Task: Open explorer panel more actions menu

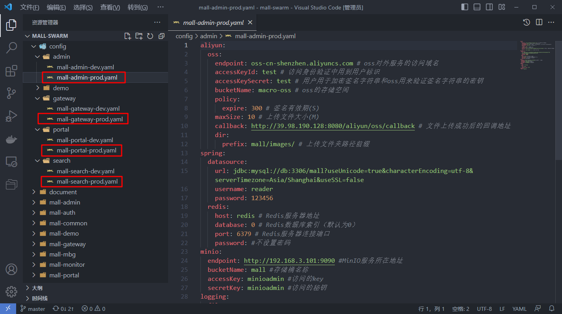Action: click(157, 22)
